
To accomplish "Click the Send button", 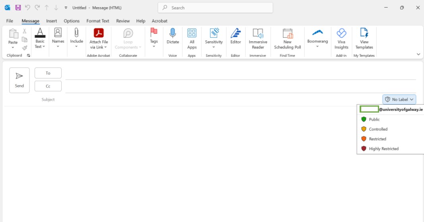I will click(19, 80).
